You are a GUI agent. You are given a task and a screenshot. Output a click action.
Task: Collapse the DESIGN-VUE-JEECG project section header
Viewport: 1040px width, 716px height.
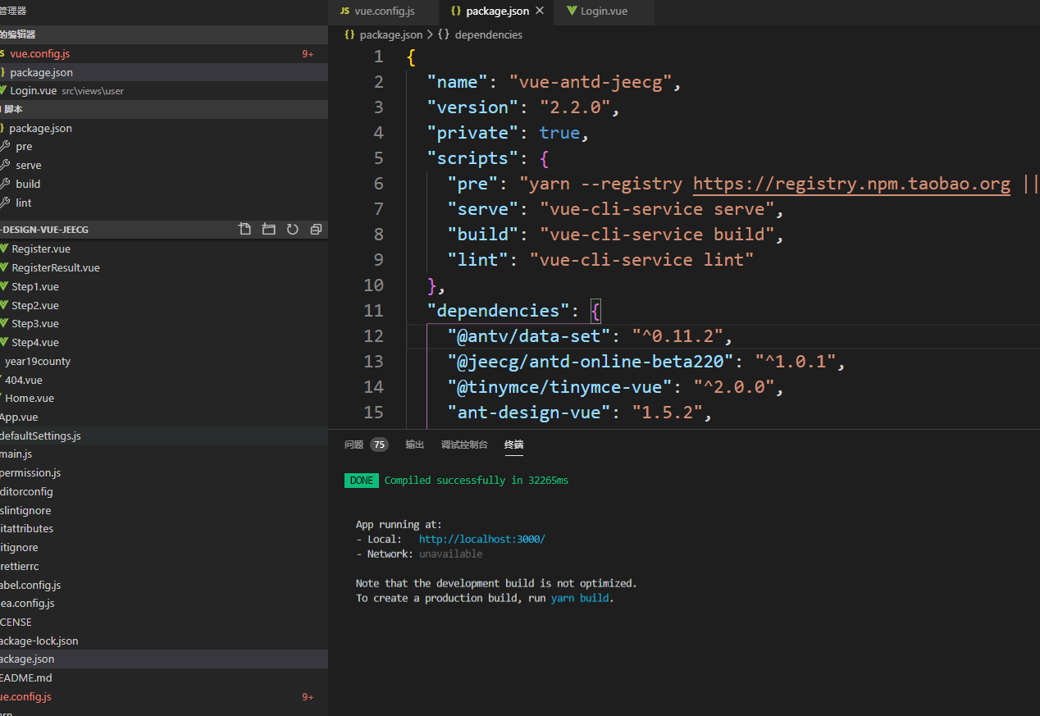pyautogui.click(x=164, y=230)
